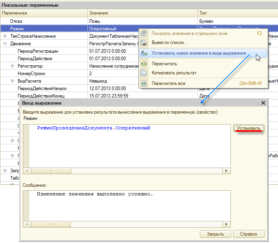
Task: Choose 'Пересчитать все' menu entry
Action: tap(203, 83)
